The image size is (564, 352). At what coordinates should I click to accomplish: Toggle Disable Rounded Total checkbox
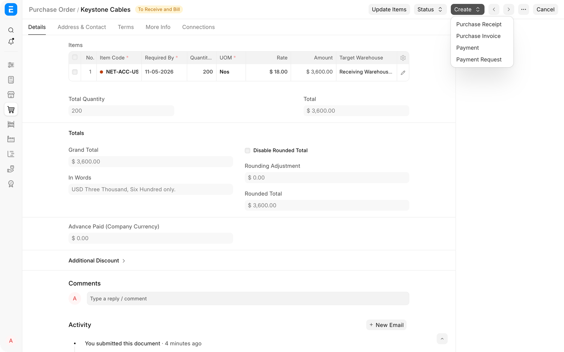[x=247, y=151]
